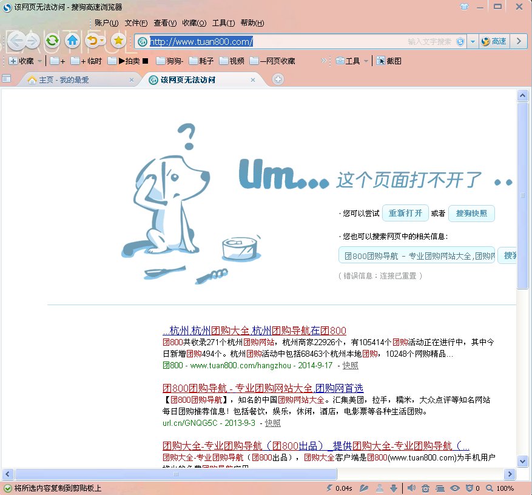Toggle the 高速 speed mode button
This screenshot has width=532, height=495.
pyautogui.click(x=494, y=41)
